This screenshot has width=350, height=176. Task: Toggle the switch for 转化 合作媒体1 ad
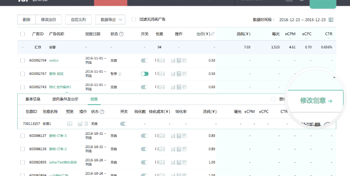[144, 87]
